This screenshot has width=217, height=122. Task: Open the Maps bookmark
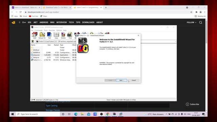[44, 16]
